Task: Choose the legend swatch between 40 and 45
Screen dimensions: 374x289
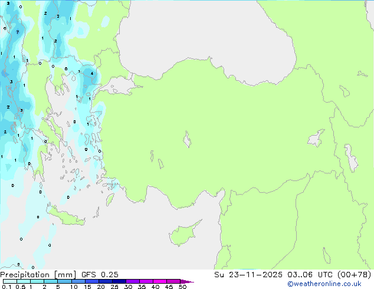Action: coord(160,281)
